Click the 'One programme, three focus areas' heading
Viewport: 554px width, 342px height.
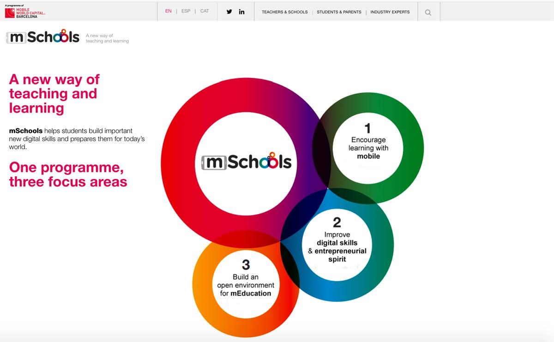coord(68,174)
